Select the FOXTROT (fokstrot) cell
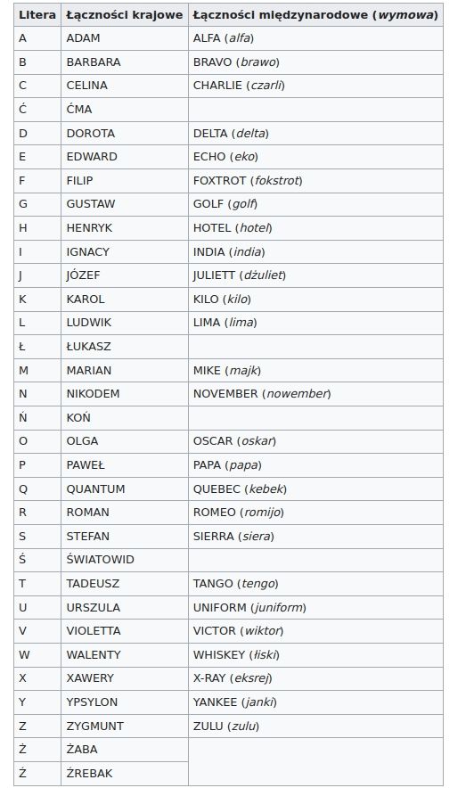474x788 pixels. (315, 180)
